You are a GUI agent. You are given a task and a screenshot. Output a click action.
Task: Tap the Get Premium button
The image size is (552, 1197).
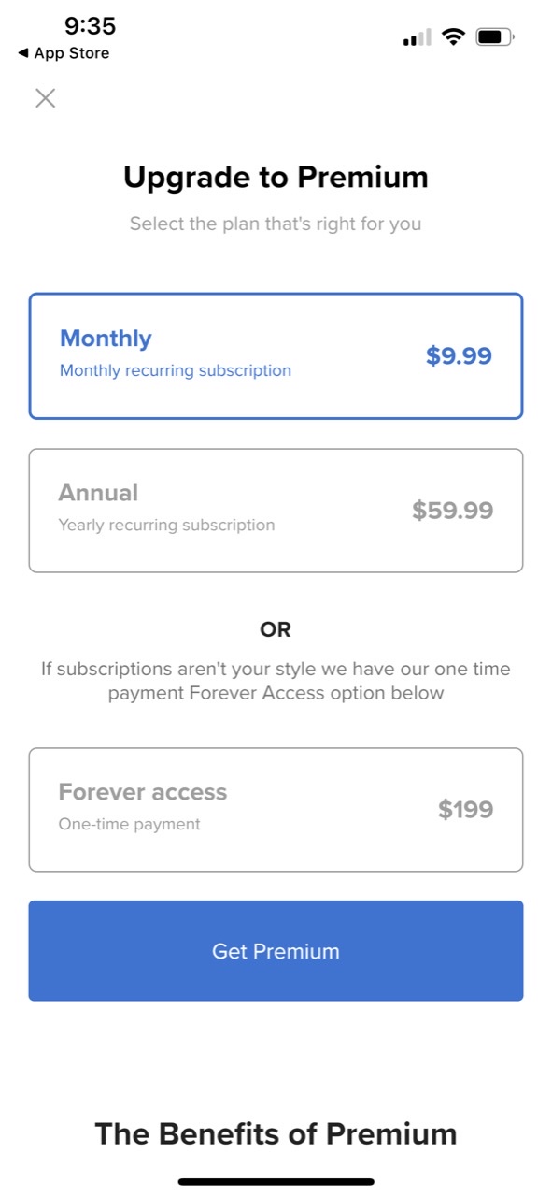tap(276, 951)
